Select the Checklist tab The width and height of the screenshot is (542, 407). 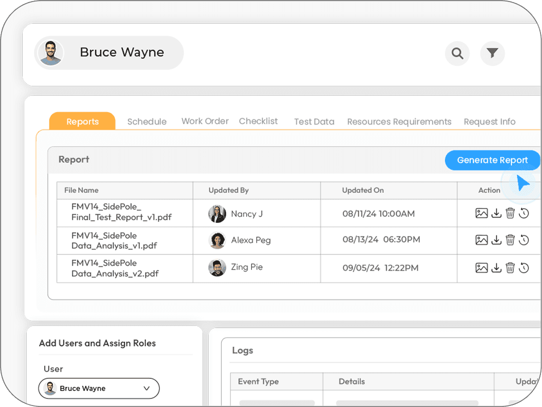[258, 121]
